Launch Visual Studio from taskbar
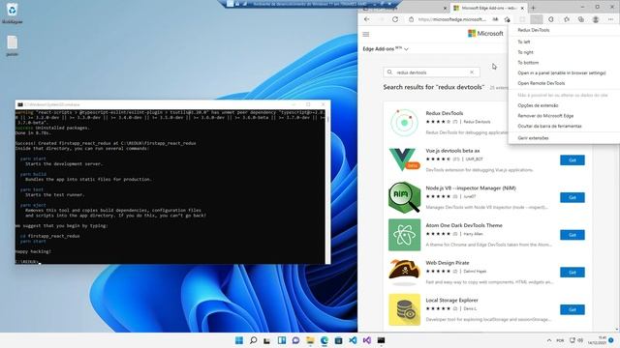 (x=367, y=340)
